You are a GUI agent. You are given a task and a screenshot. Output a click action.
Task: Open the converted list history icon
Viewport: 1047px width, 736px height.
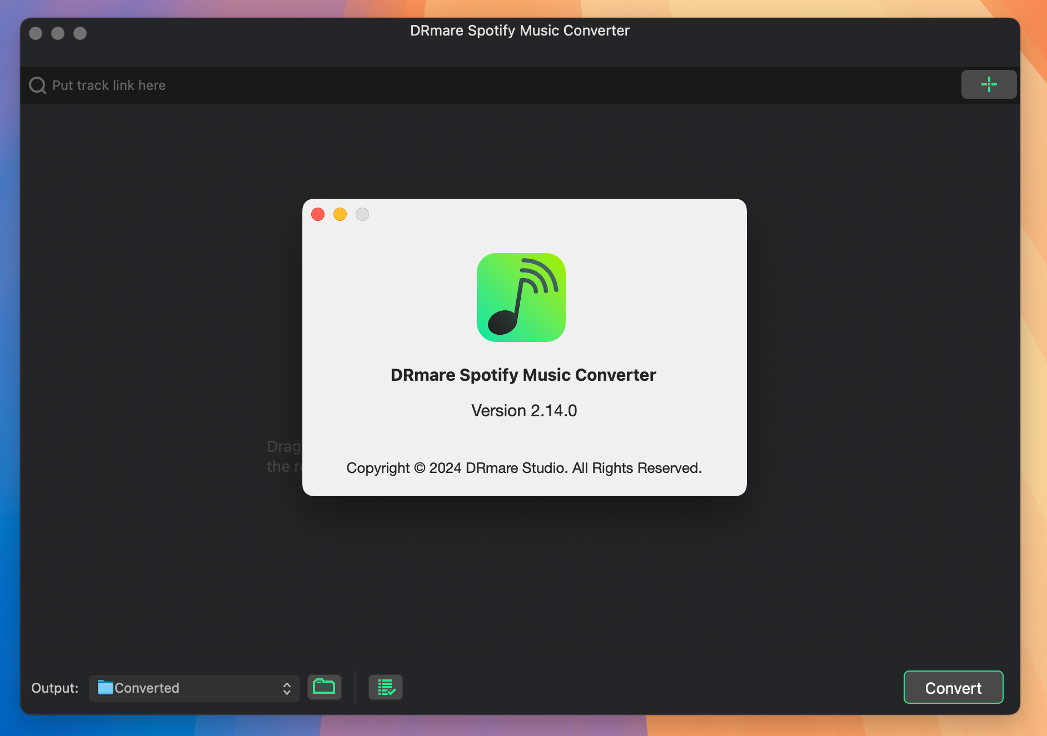pos(386,687)
